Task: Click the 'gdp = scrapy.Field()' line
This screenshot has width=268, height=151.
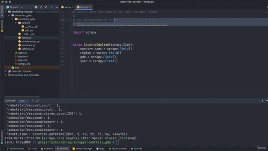Action: point(98,57)
